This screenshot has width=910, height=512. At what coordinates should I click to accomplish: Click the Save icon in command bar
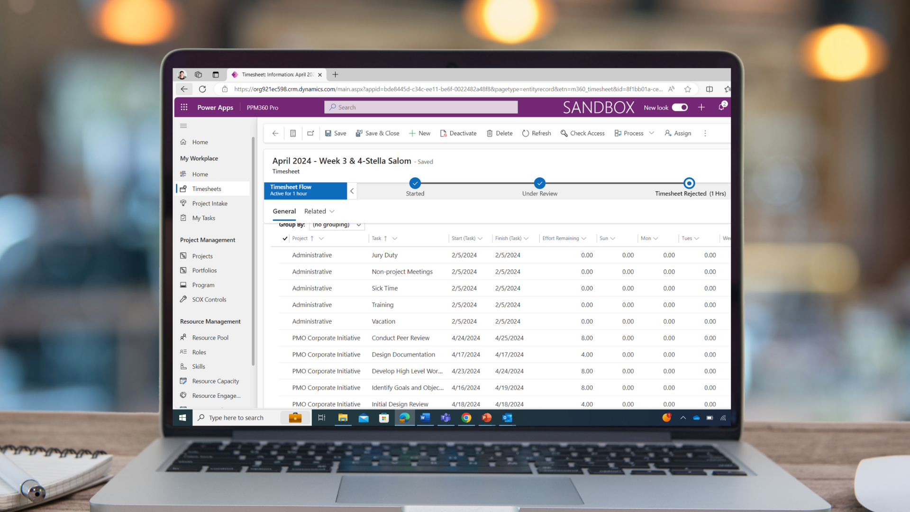pos(328,133)
